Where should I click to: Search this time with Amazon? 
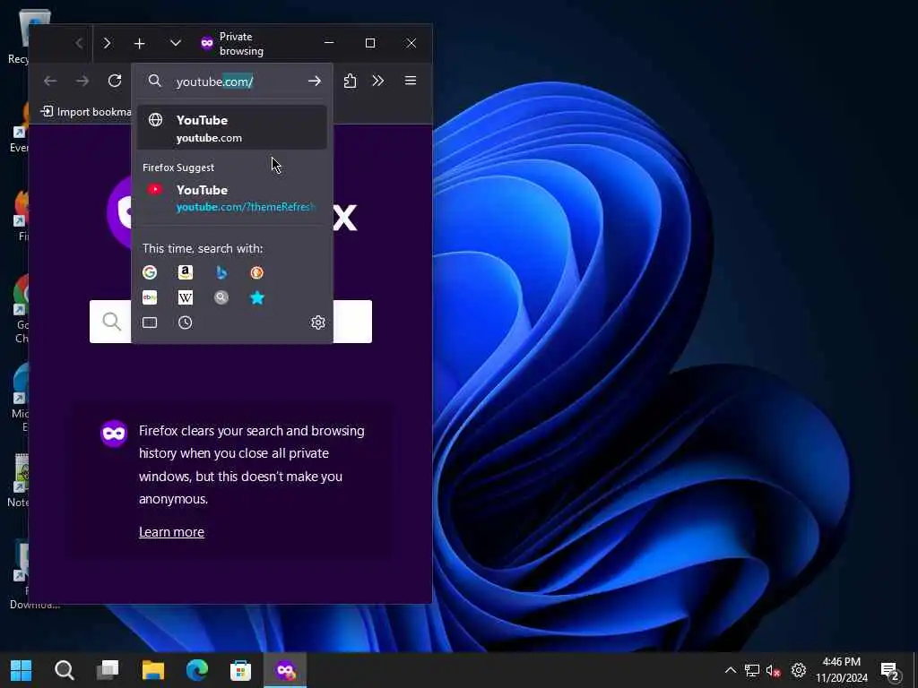(x=185, y=272)
